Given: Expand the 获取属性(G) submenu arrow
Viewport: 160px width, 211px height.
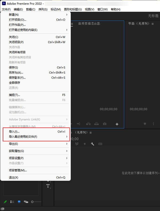Looking at the screenshot, I should click(67, 151).
